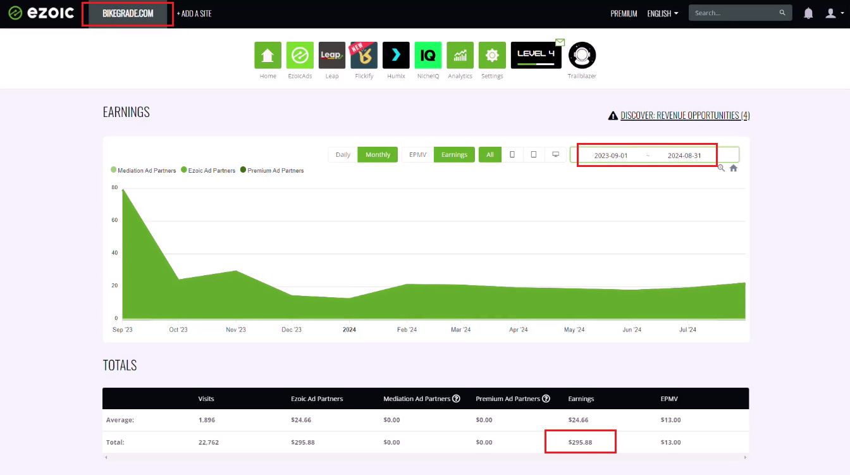The image size is (850, 475).
Task: Open the Home dashboard icon
Action: (268, 55)
